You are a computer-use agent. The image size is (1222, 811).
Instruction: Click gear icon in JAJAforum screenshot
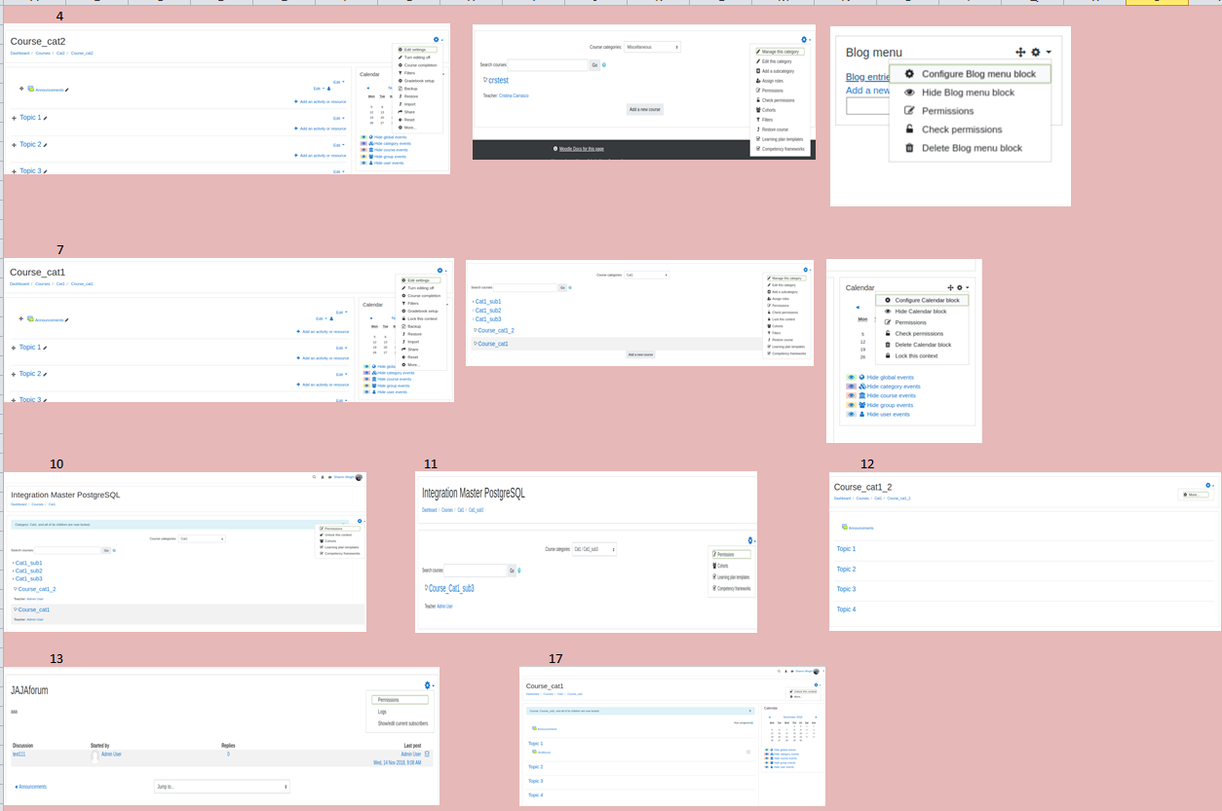pos(428,685)
